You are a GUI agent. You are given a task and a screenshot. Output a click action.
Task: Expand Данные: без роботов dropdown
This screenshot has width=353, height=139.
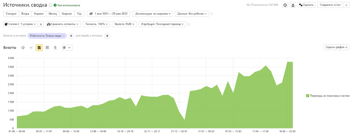coord(192,14)
